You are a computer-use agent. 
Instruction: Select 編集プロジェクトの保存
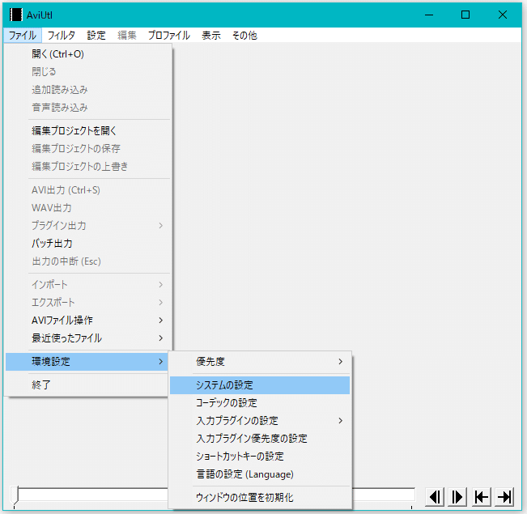(87, 149)
